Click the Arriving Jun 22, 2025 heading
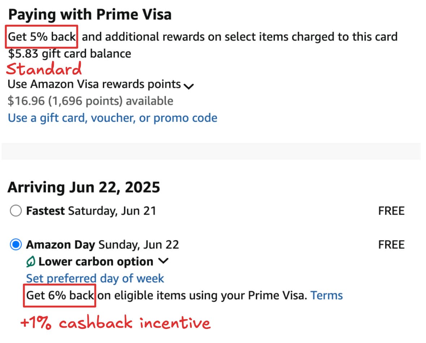The width and height of the screenshot is (426, 343). coord(84,187)
